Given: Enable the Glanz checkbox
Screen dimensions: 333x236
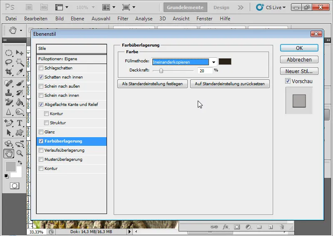Looking at the screenshot, I should [x=41, y=132].
